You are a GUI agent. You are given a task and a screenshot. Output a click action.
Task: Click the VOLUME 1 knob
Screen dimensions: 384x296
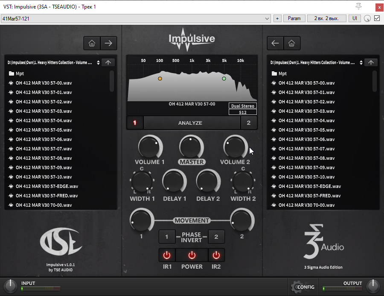pos(150,147)
